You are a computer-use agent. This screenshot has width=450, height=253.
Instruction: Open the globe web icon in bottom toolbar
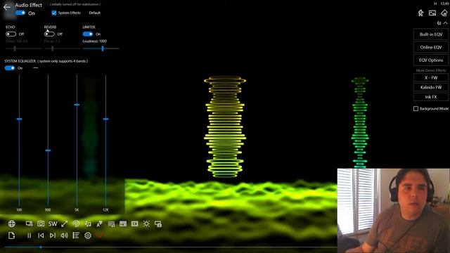[11, 223]
